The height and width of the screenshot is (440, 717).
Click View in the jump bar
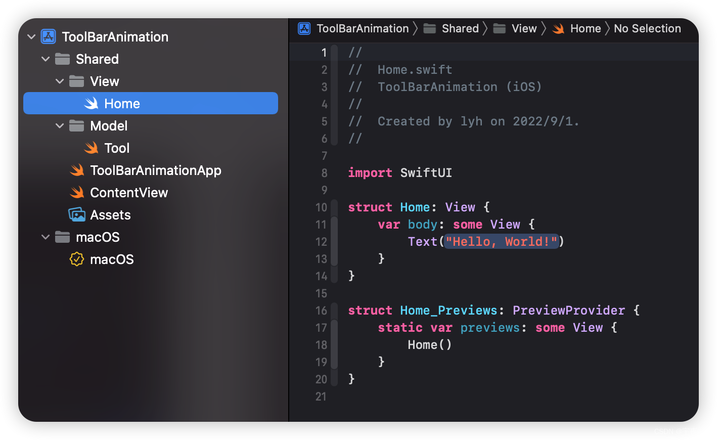[x=524, y=28]
